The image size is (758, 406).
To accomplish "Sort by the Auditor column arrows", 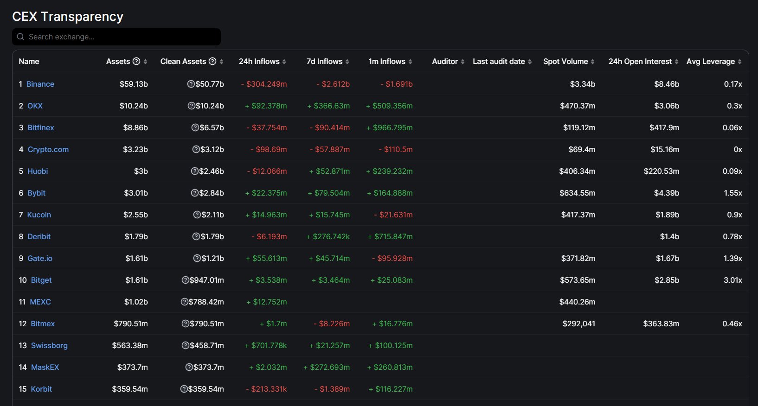I will click(x=463, y=62).
